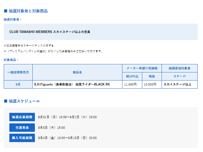
Task: Click the note ※応募期間中のステージランクに準ずる
Action: (x=29, y=45)
